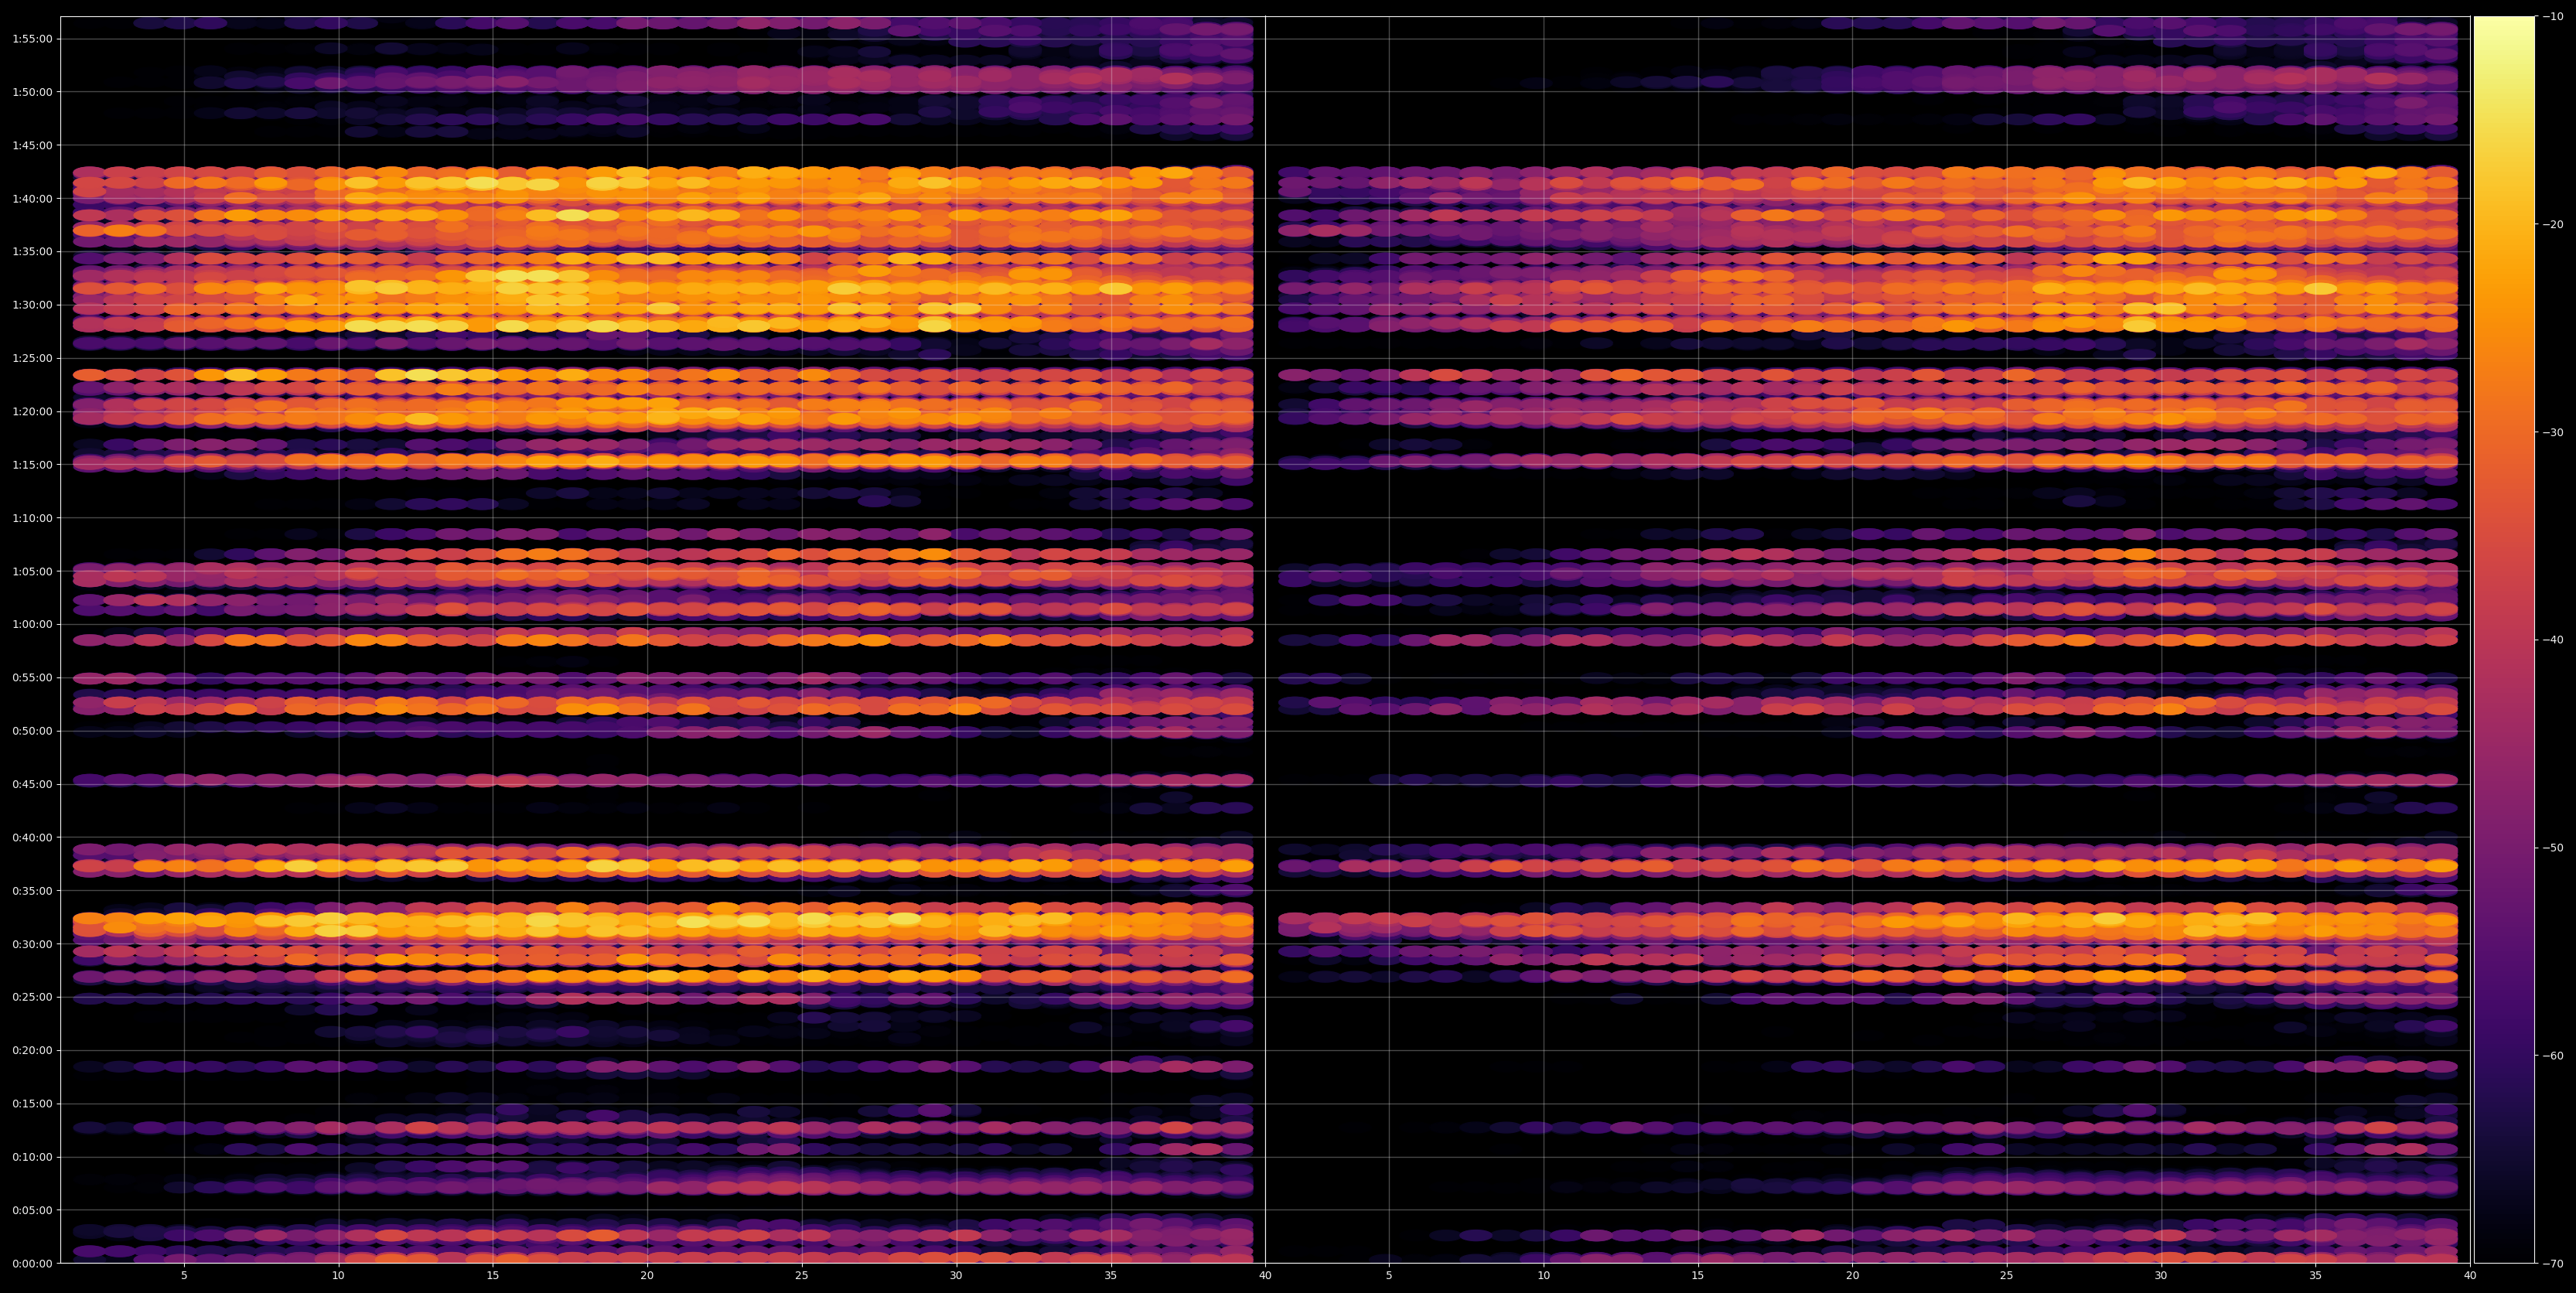Image resolution: width=2576 pixels, height=1293 pixels.
Task: Click x-axis label 20 of the left plot
Action: [x=647, y=1275]
